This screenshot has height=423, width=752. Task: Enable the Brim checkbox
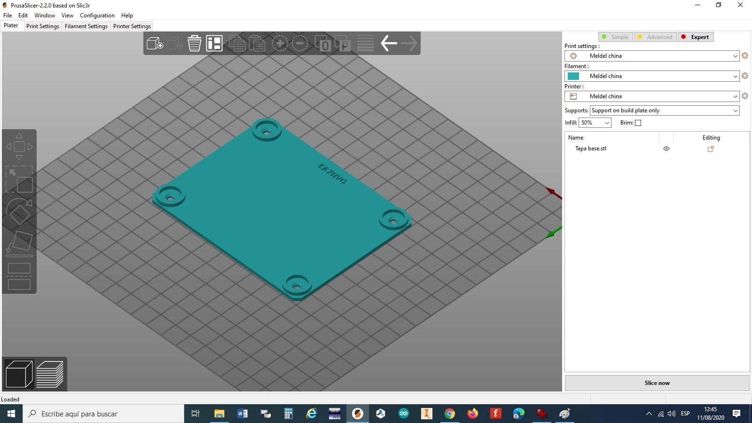click(x=638, y=123)
